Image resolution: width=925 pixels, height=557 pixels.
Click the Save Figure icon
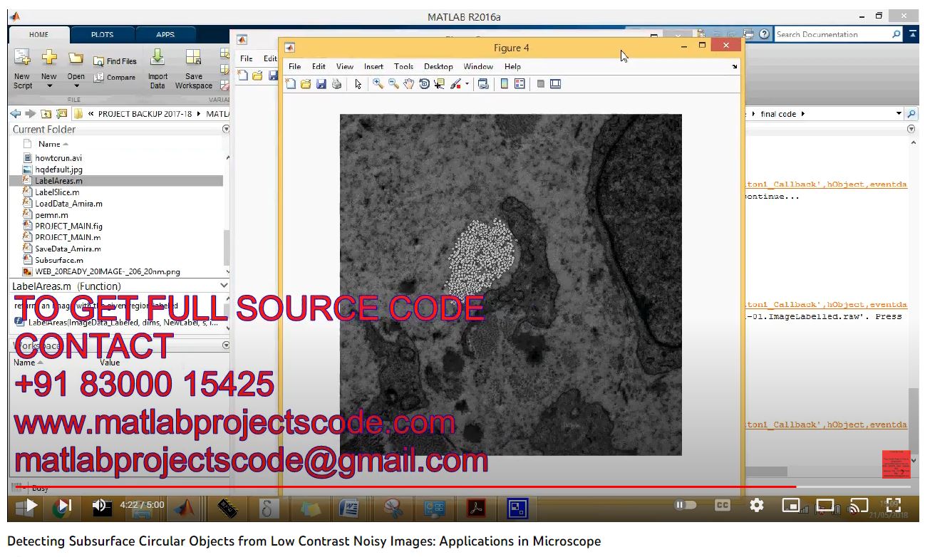[321, 84]
